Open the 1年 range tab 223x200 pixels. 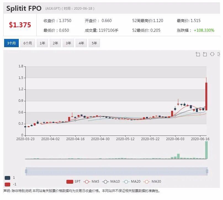(x=43, y=43)
